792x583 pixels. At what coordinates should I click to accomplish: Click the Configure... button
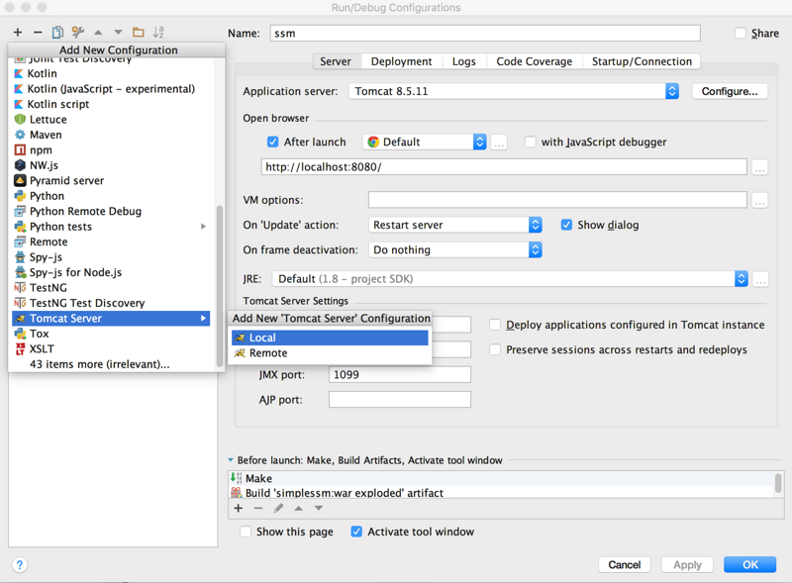pos(730,91)
